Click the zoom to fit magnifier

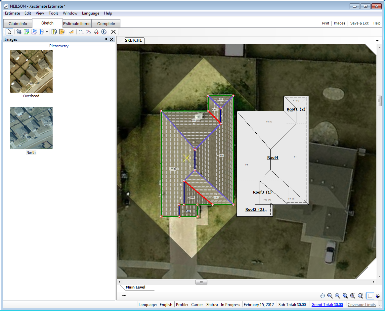(x=345, y=296)
